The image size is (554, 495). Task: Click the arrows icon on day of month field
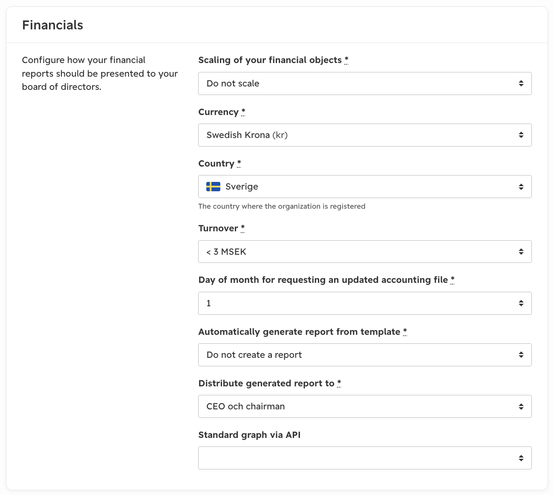(x=521, y=303)
